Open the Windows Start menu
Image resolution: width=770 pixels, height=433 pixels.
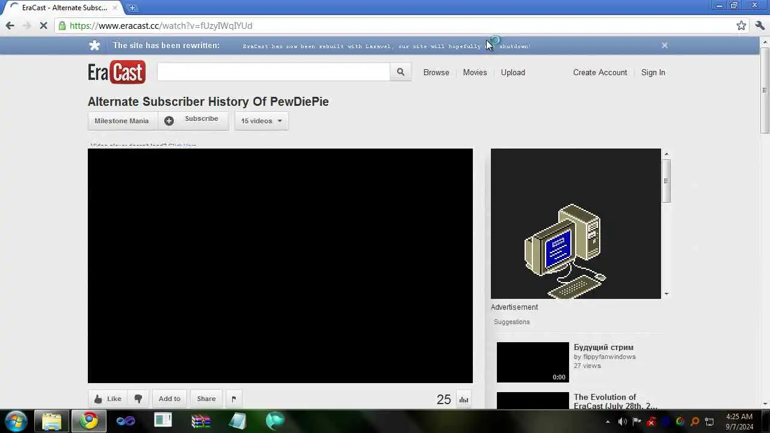(15, 420)
